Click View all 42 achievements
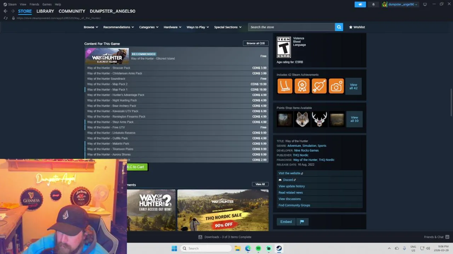This screenshot has height=254, width=453. [x=354, y=86]
